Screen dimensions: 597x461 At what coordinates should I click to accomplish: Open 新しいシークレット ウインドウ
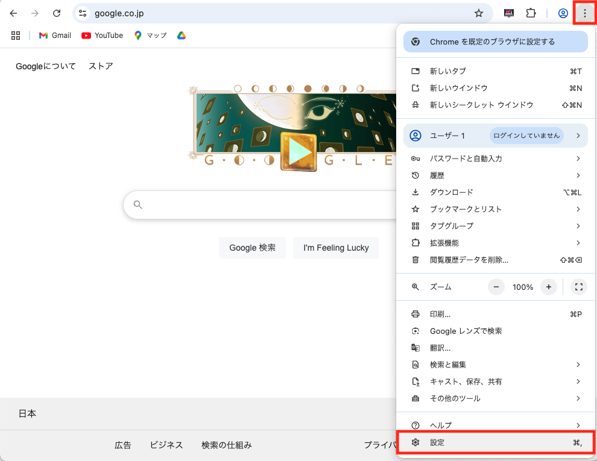click(x=495, y=105)
